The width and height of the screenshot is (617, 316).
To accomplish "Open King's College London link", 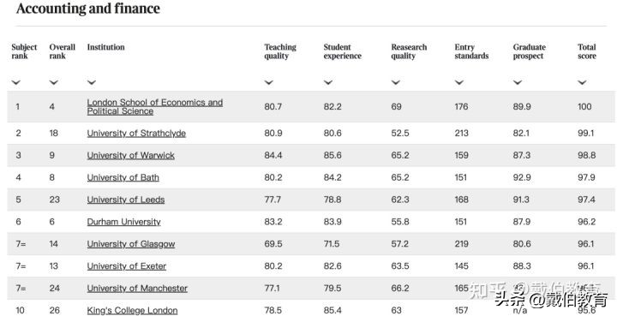I will click(x=132, y=310).
